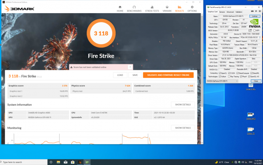The width and height of the screenshot is (263, 165).
Task: Switch to the Sensors tab in GPU-Z
Action: coord(222,12)
